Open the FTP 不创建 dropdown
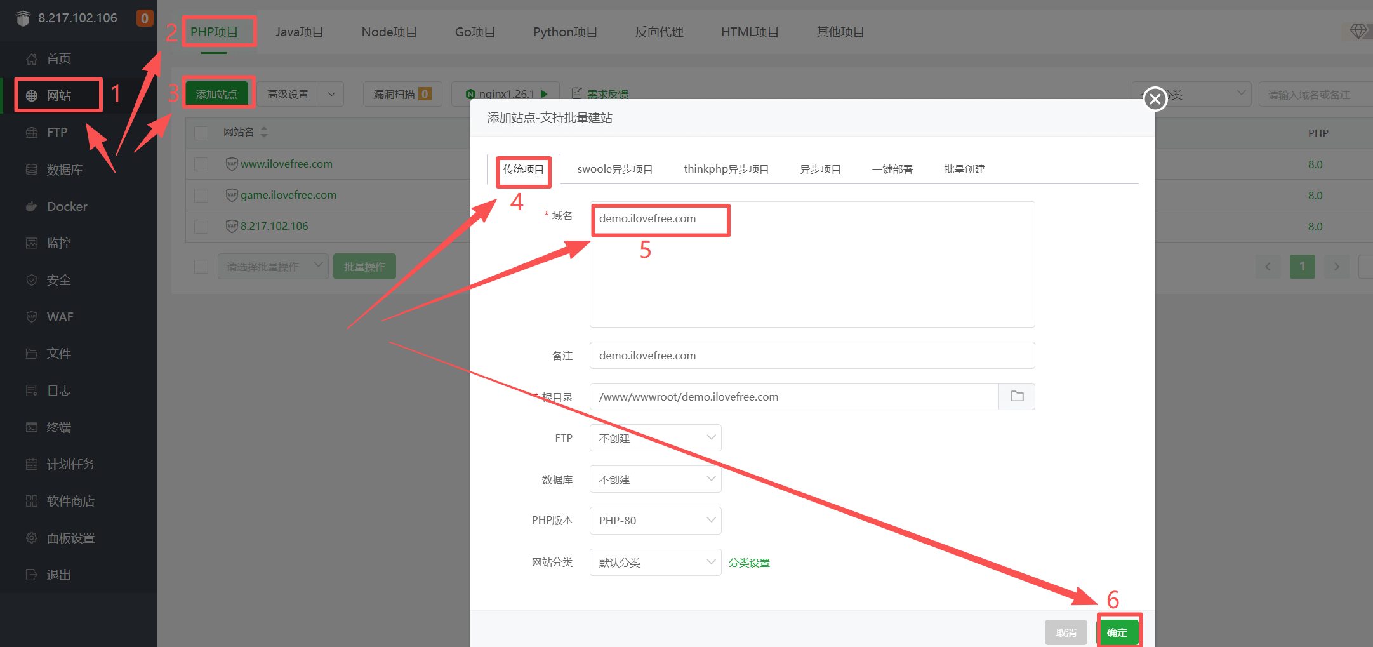Screen dimensions: 1373x647 pos(655,437)
